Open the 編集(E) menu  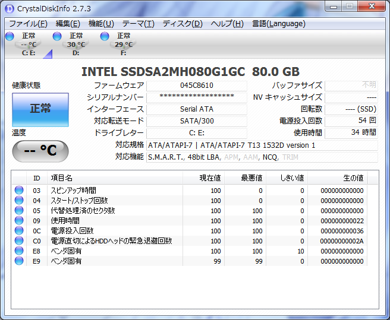click(68, 24)
